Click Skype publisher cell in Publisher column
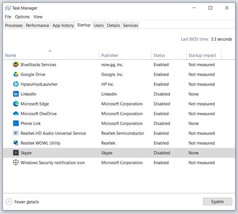 (107, 153)
